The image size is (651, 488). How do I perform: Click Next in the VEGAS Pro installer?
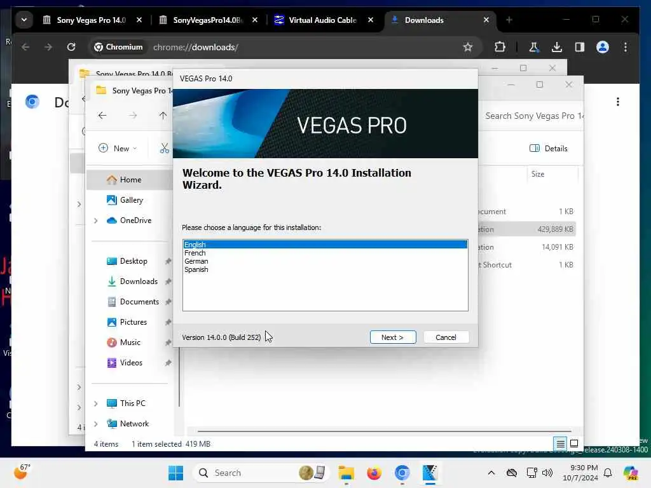coord(392,337)
